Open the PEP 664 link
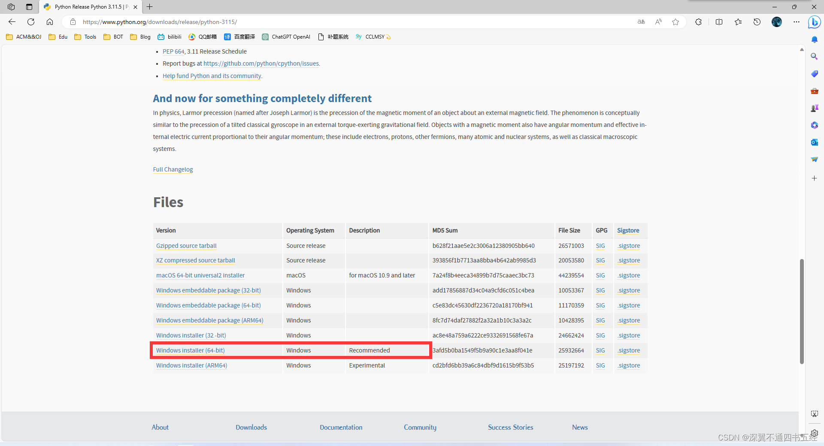Image resolution: width=824 pixels, height=446 pixels. pyautogui.click(x=173, y=51)
